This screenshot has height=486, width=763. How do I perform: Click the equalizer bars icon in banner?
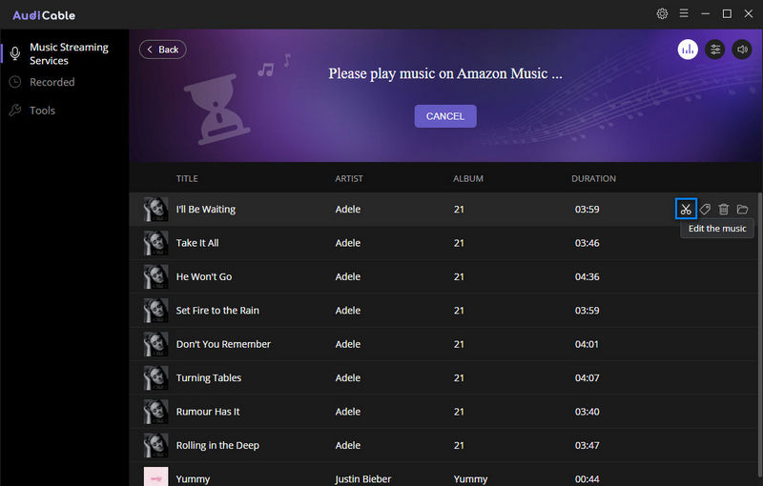pos(688,50)
